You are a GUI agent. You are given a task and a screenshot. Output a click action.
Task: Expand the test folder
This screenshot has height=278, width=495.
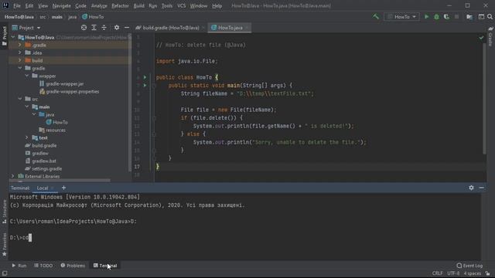tap(27, 137)
